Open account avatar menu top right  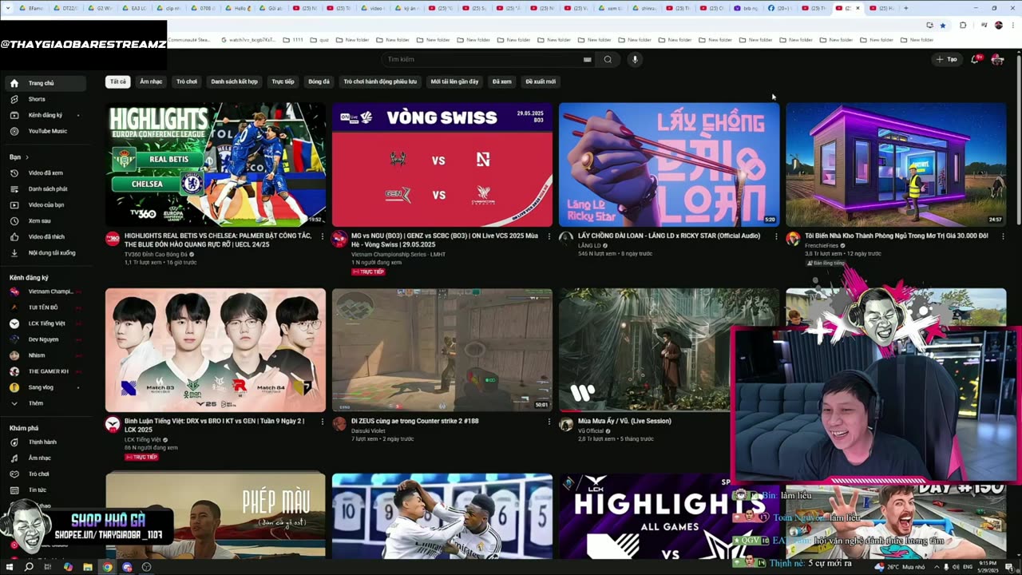click(x=997, y=59)
